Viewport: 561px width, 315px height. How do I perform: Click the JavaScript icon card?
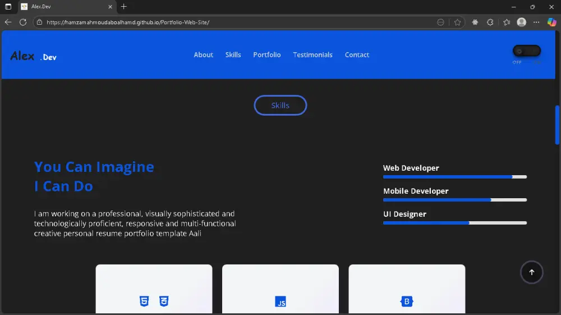point(280,302)
